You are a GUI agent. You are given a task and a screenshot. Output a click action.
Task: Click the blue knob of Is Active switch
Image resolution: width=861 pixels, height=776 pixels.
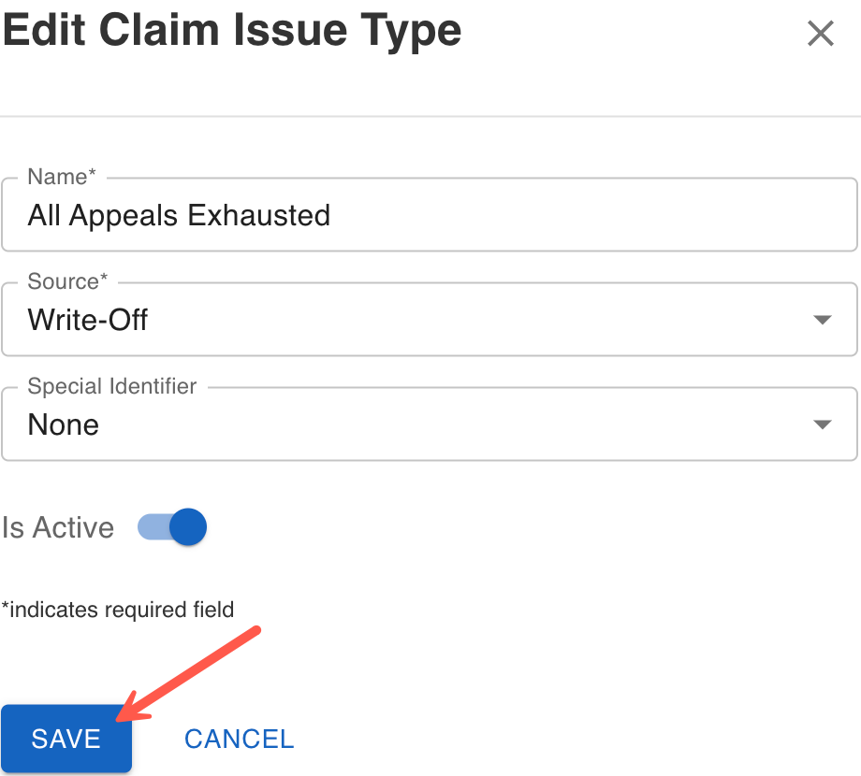pyautogui.click(x=188, y=527)
